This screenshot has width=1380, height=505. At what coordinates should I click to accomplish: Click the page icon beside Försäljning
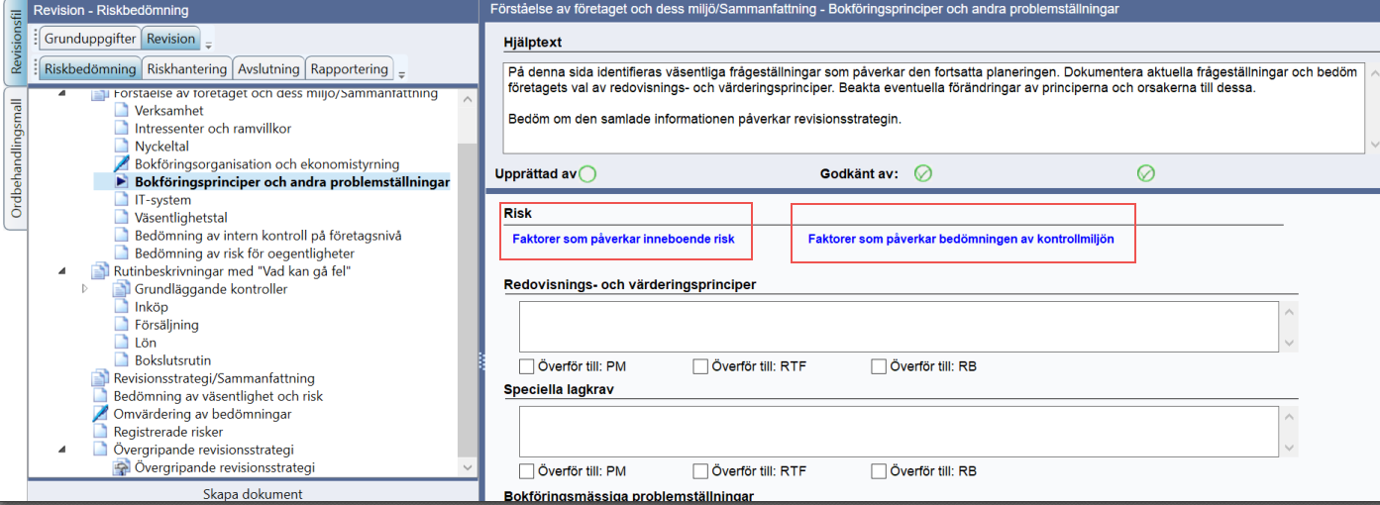122,325
